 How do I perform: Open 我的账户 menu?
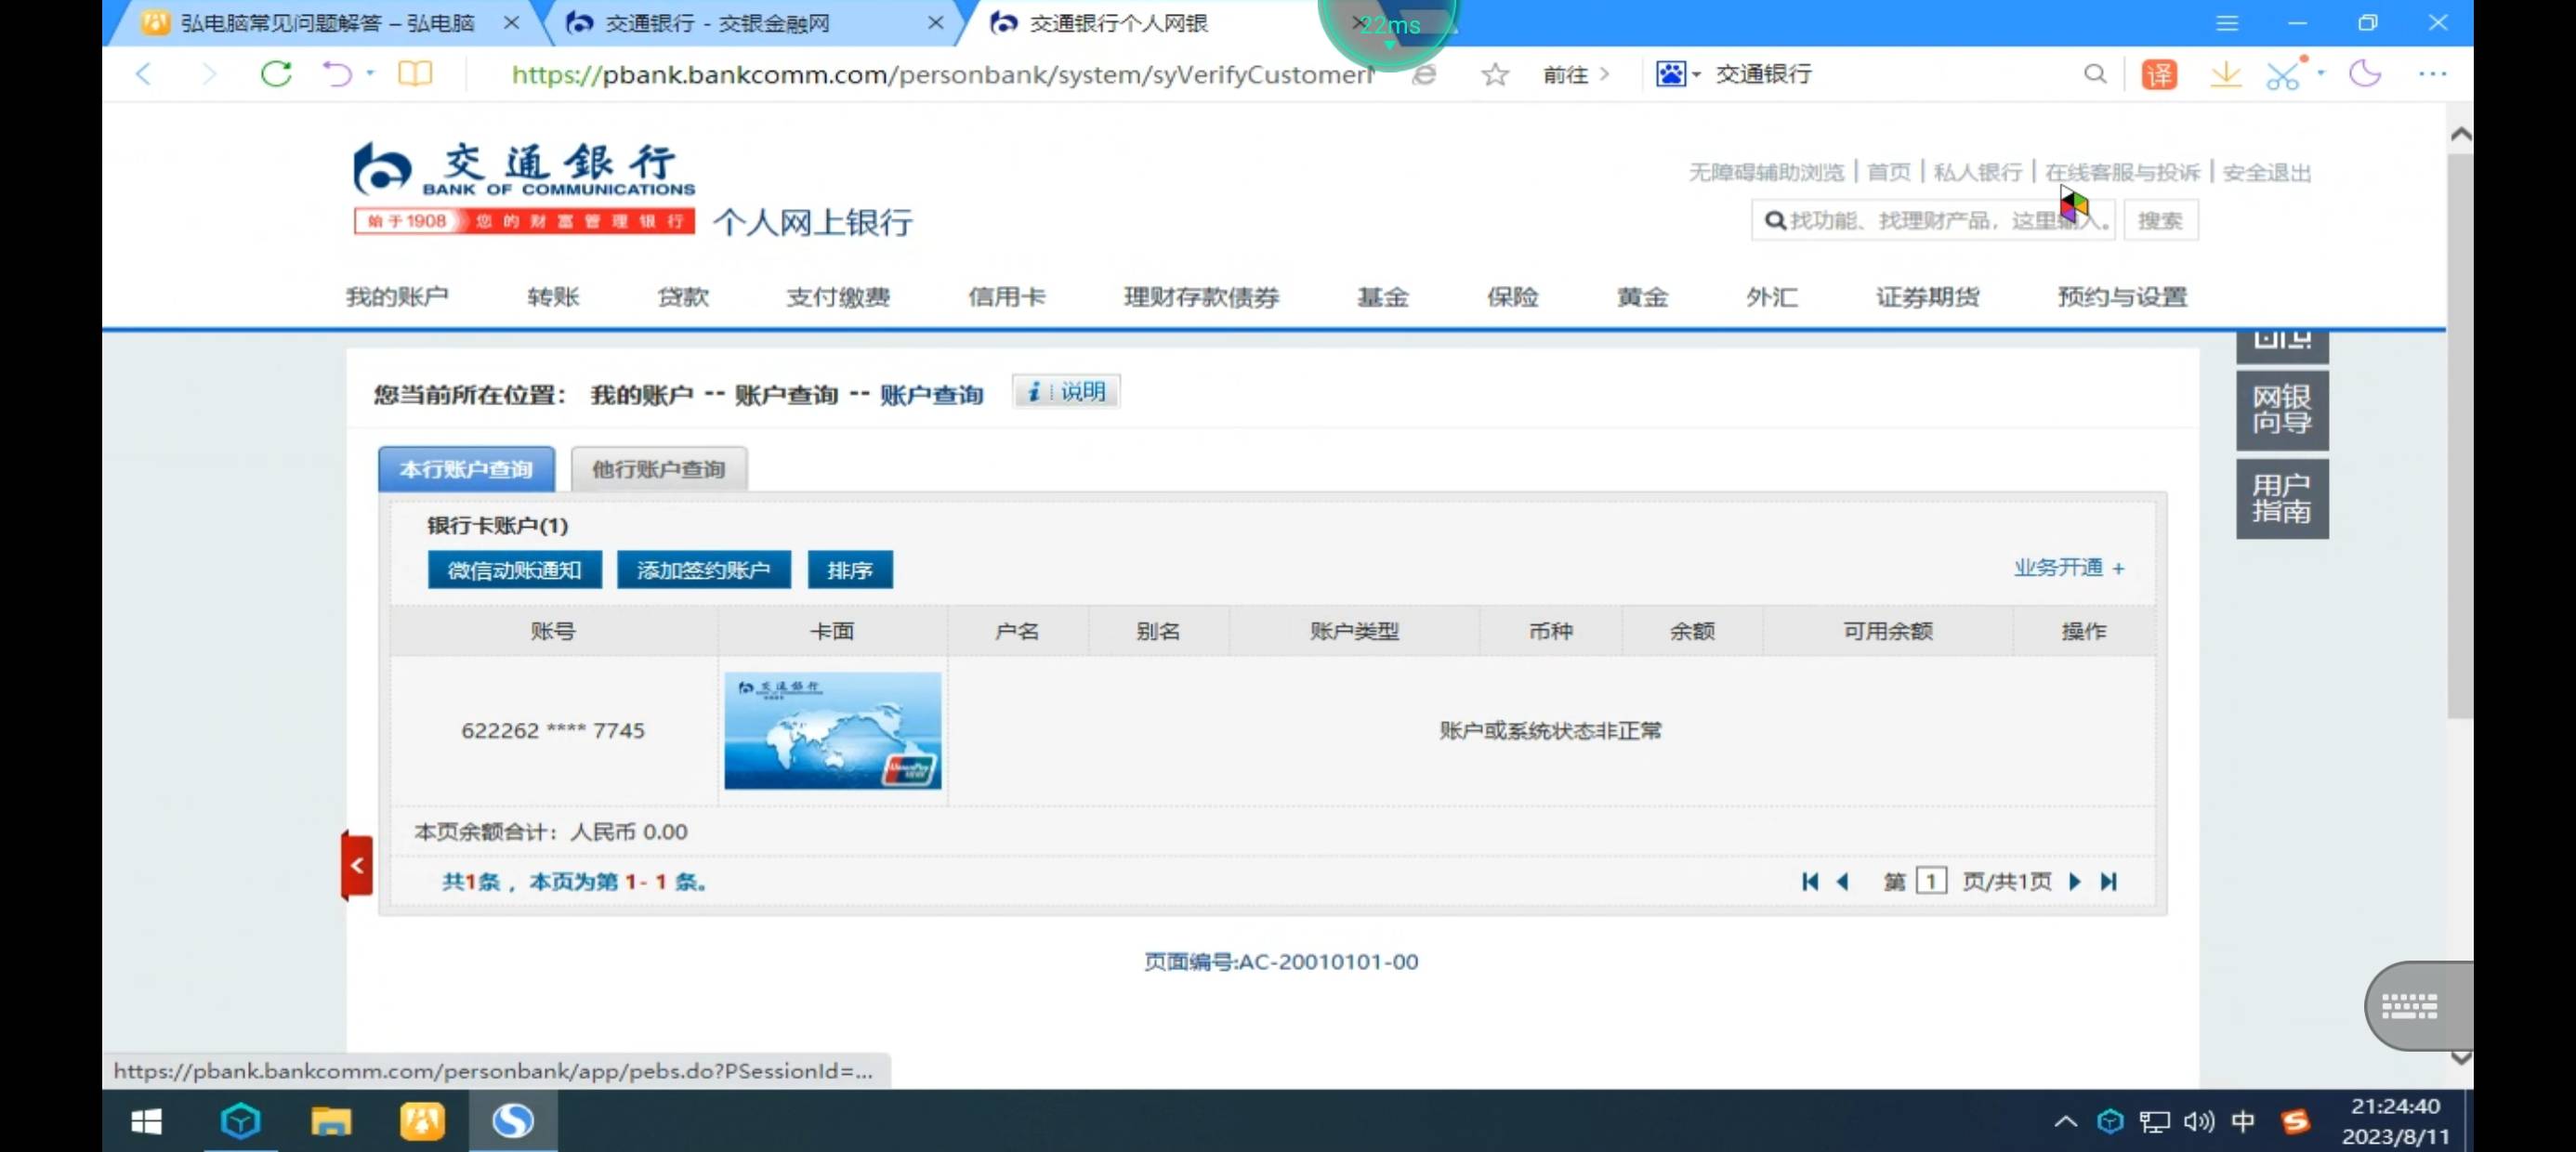[397, 296]
